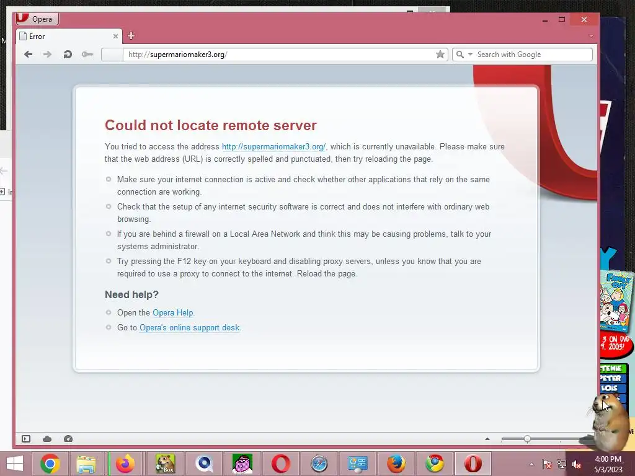The width and height of the screenshot is (635, 476).
Task: Click the password wand key icon
Action: [x=87, y=55]
